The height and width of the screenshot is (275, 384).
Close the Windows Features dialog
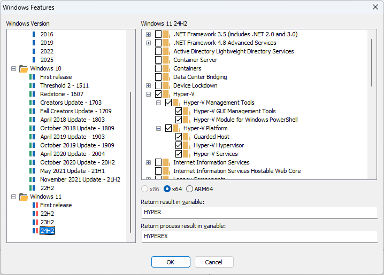pyautogui.click(x=375, y=7)
